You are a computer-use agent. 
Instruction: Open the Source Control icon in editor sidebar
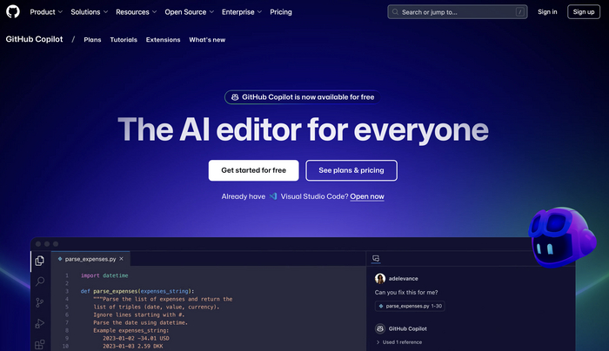[40, 302]
